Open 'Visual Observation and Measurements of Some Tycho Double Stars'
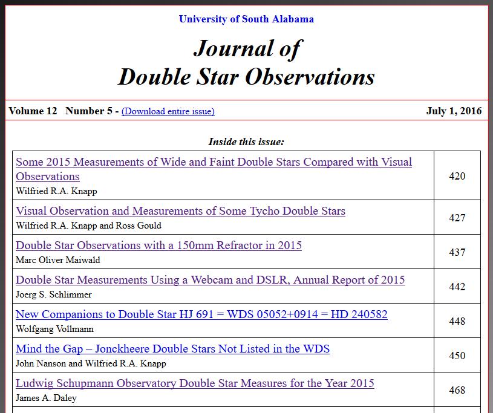The width and height of the screenshot is (493, 413). (x=180, y=211)
